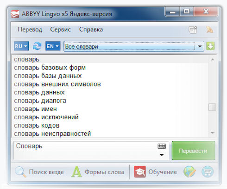This screenshot has width=227, height=189.
Task: Click the shopping cart icon
Action: tap(208, 172)
